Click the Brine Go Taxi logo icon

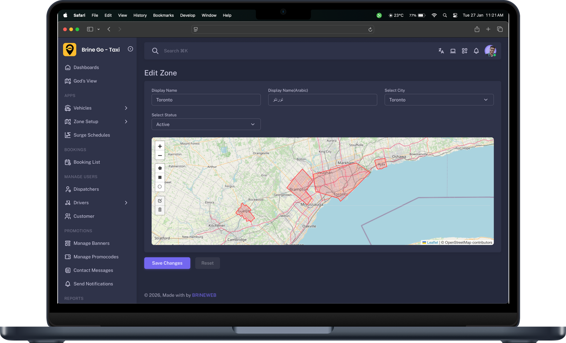click(x=70, y=50)
